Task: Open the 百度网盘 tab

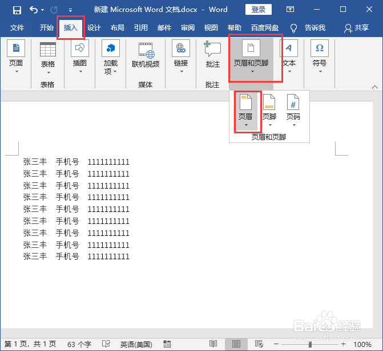Action: click(x=265, y=27)
